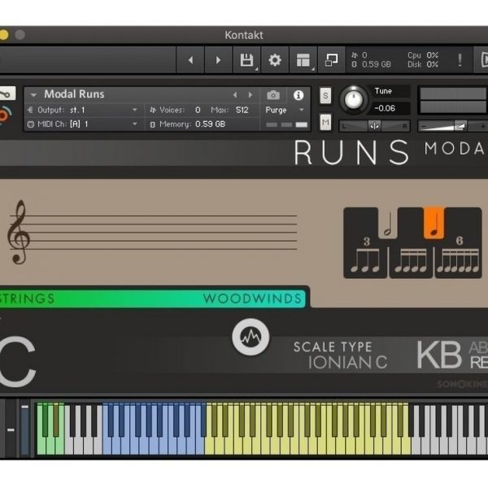Click the Kontakt window title text

tap(244, 35)
